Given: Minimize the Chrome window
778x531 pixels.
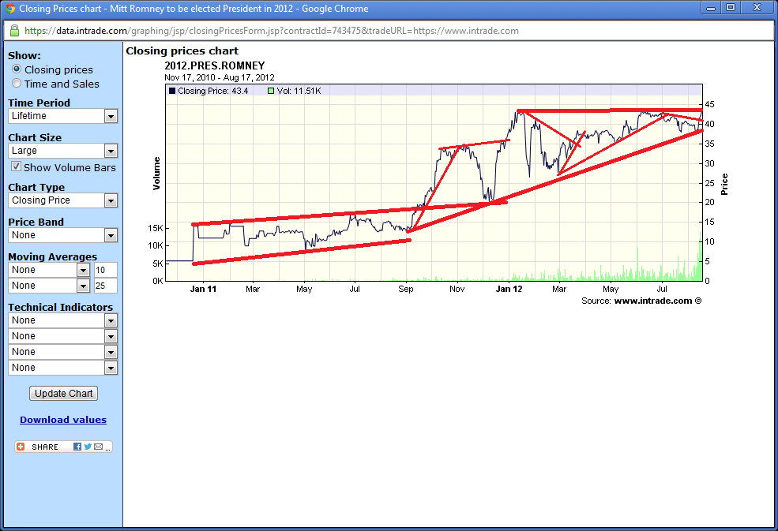Looking at the screenshot, I should [711, 7].
